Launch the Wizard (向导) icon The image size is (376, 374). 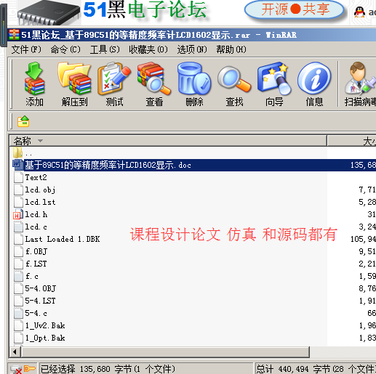[x=274, y=84]
